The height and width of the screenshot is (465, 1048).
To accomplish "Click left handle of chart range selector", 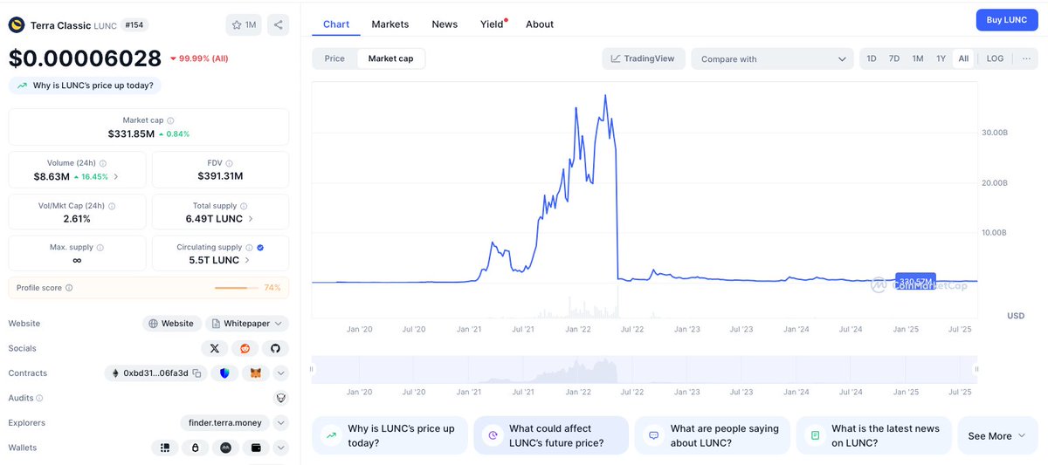I will coord(312,370).
